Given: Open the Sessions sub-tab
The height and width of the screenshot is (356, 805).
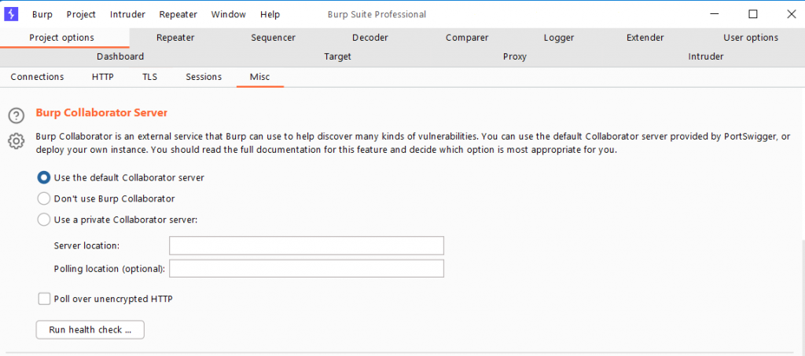Looking at the screenshot, I should click(204, 77).
